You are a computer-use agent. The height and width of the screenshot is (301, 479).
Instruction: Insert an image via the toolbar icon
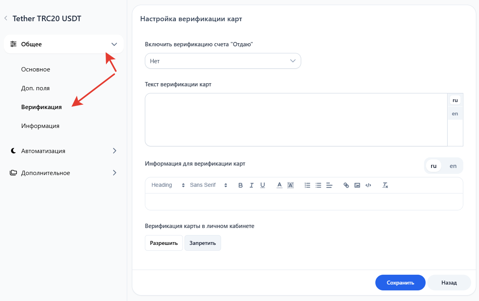click(x=357, y=185)
